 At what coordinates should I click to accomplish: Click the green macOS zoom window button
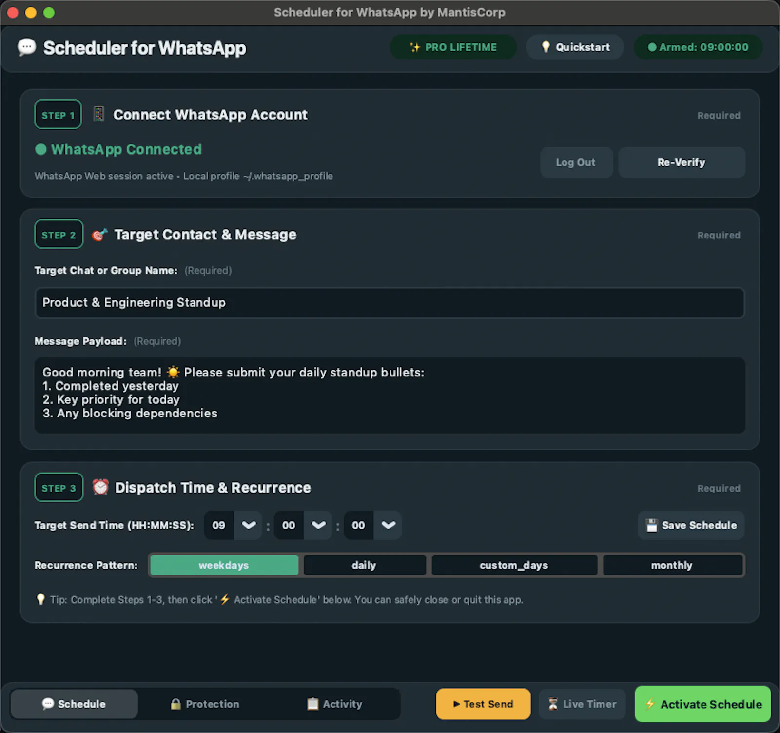[49, 12]
